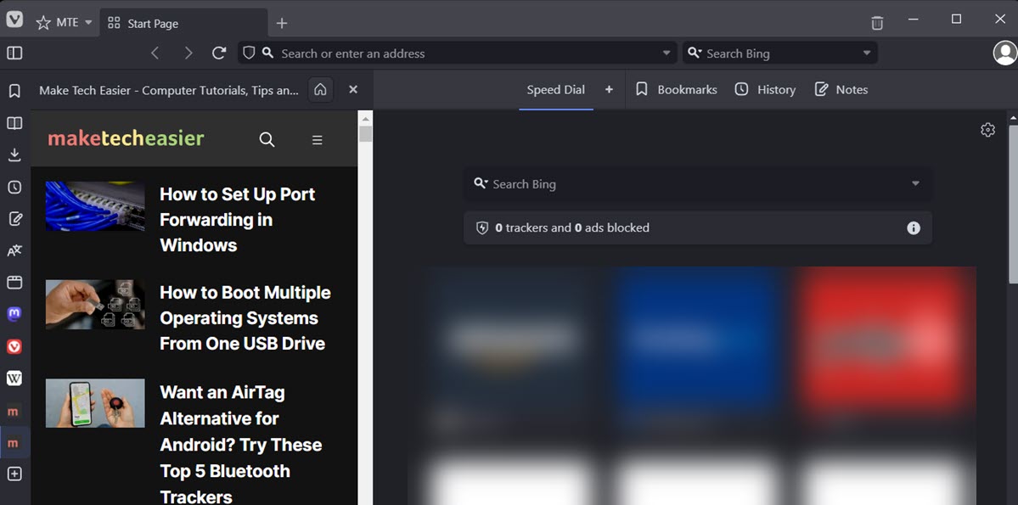The image size is (1018, 505).
Task: Expand the Search Bing engine dropdown in toolbar
Action: coord(867,53)
